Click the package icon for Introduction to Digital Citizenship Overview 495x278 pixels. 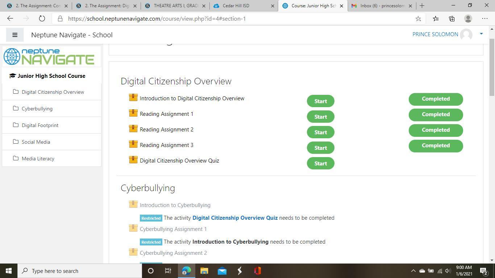click(133, 97)
